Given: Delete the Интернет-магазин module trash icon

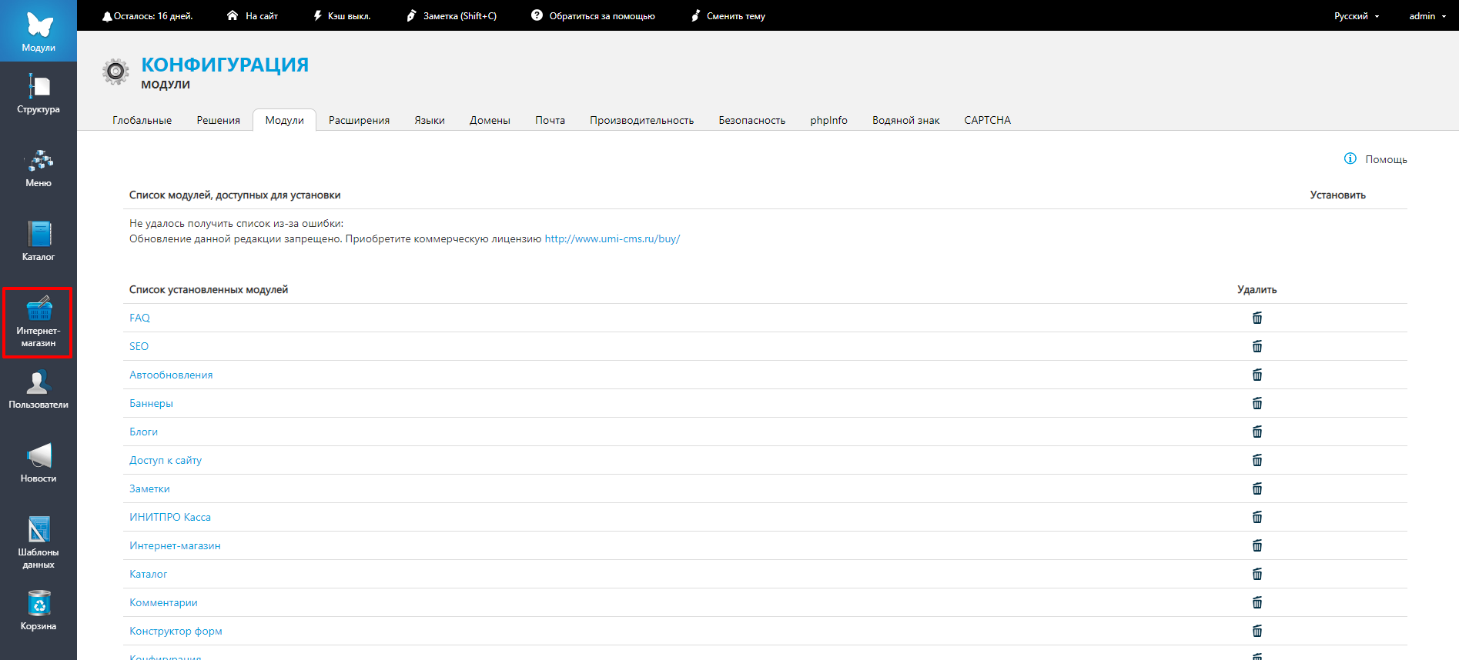Looking at the screenshot, I should coord(1257,545).
